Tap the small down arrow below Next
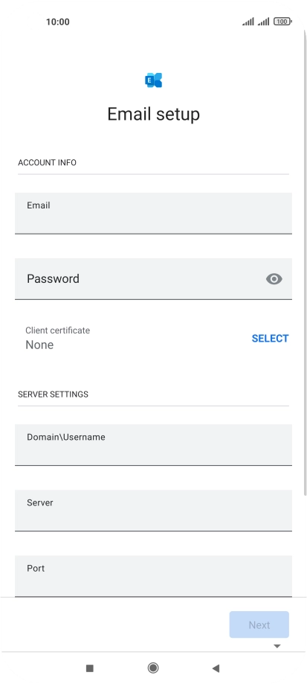This screenshot has height=684, width=307. (x=277, y=646)
